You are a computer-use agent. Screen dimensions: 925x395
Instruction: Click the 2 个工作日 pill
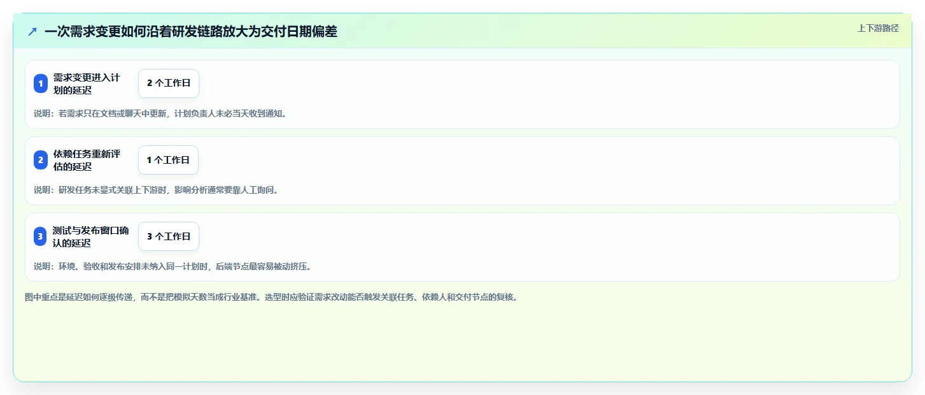click(x=169, y=83)
